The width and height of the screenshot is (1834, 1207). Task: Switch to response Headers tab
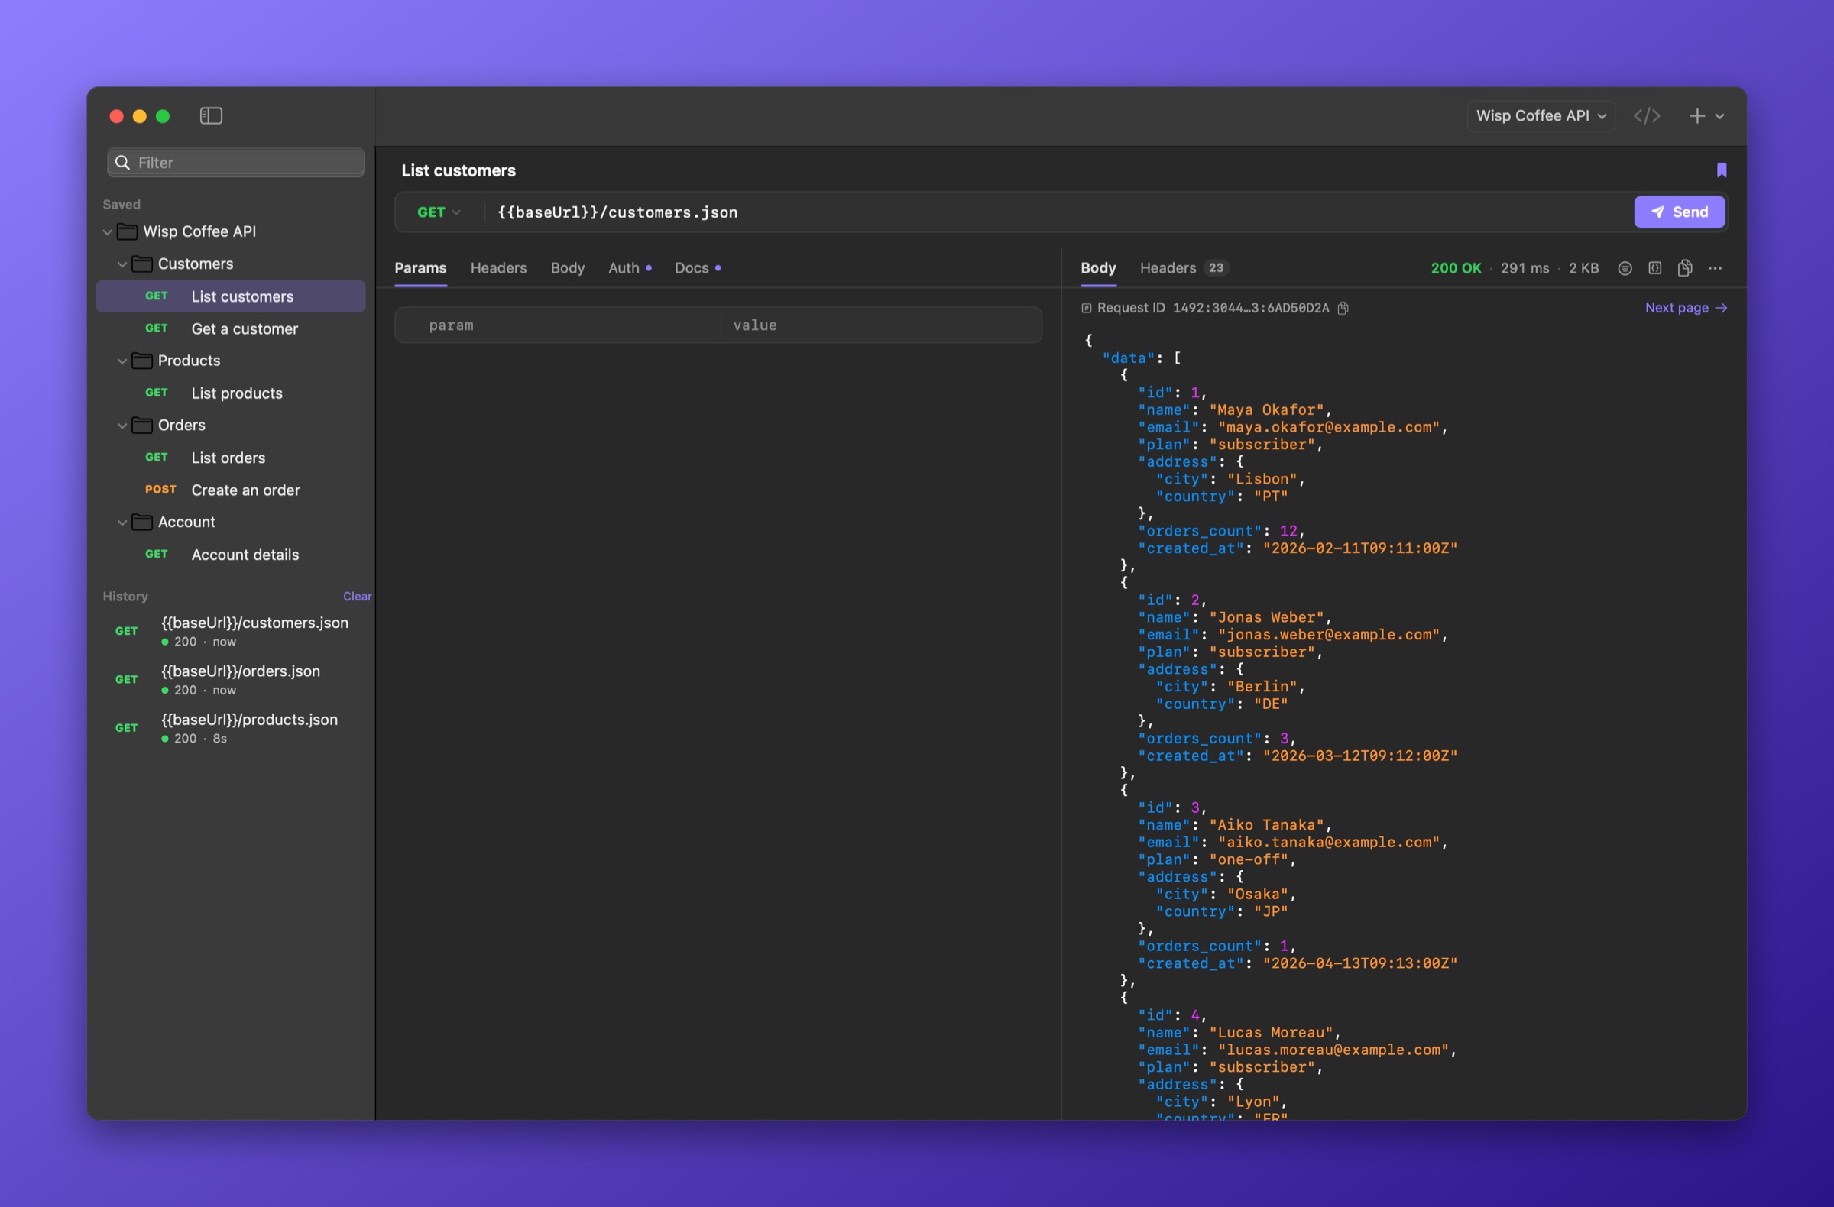pyautogui.click(x=1184, y=268)
